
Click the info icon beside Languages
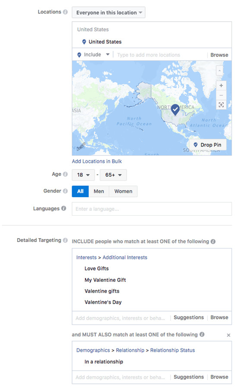coord(64,208)
